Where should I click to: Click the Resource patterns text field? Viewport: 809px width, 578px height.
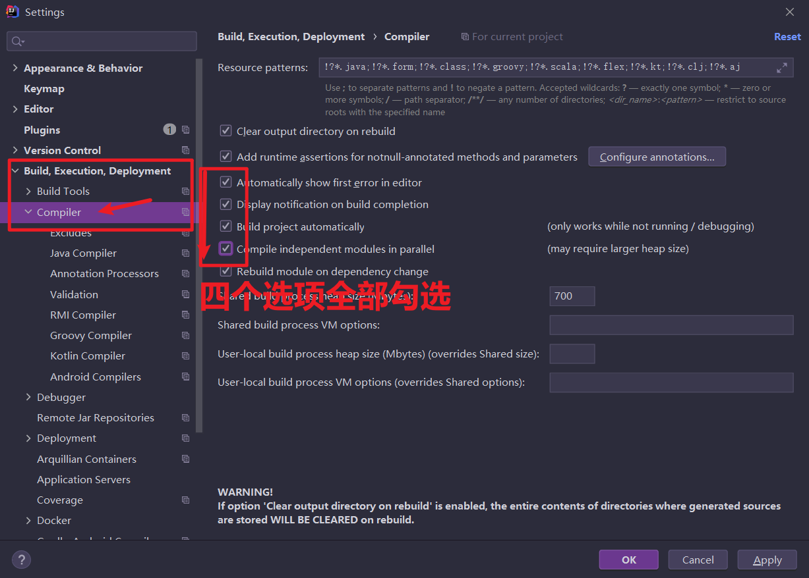coord(556,67)
